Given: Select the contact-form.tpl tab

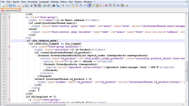Looking at the screenshot, I should tap(11, 11).
